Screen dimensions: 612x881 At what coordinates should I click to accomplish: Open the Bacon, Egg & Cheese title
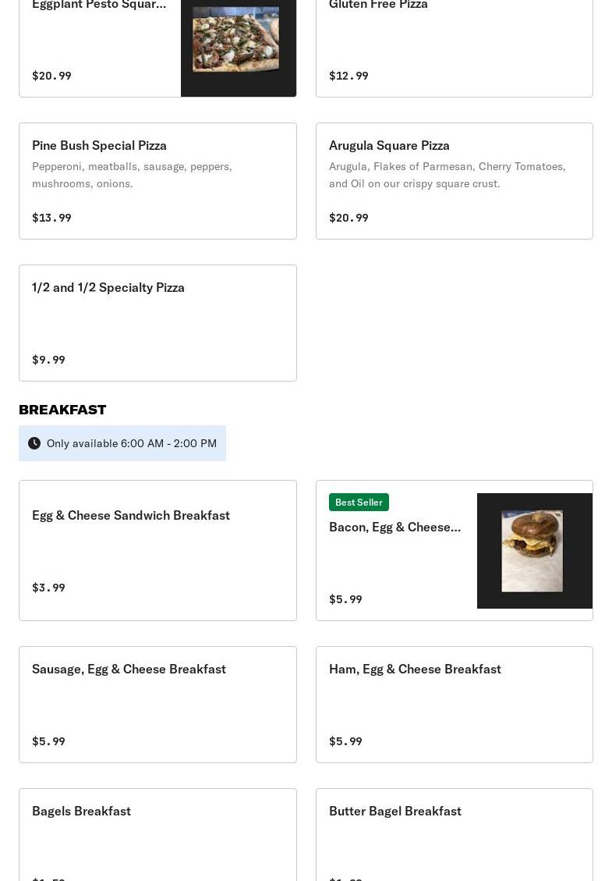[x=394, y=527]
